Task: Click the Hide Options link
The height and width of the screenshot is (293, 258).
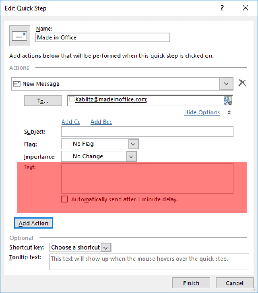Action: point(202,112)
